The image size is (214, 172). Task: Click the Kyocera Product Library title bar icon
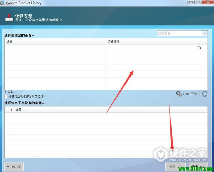(2, 3)
